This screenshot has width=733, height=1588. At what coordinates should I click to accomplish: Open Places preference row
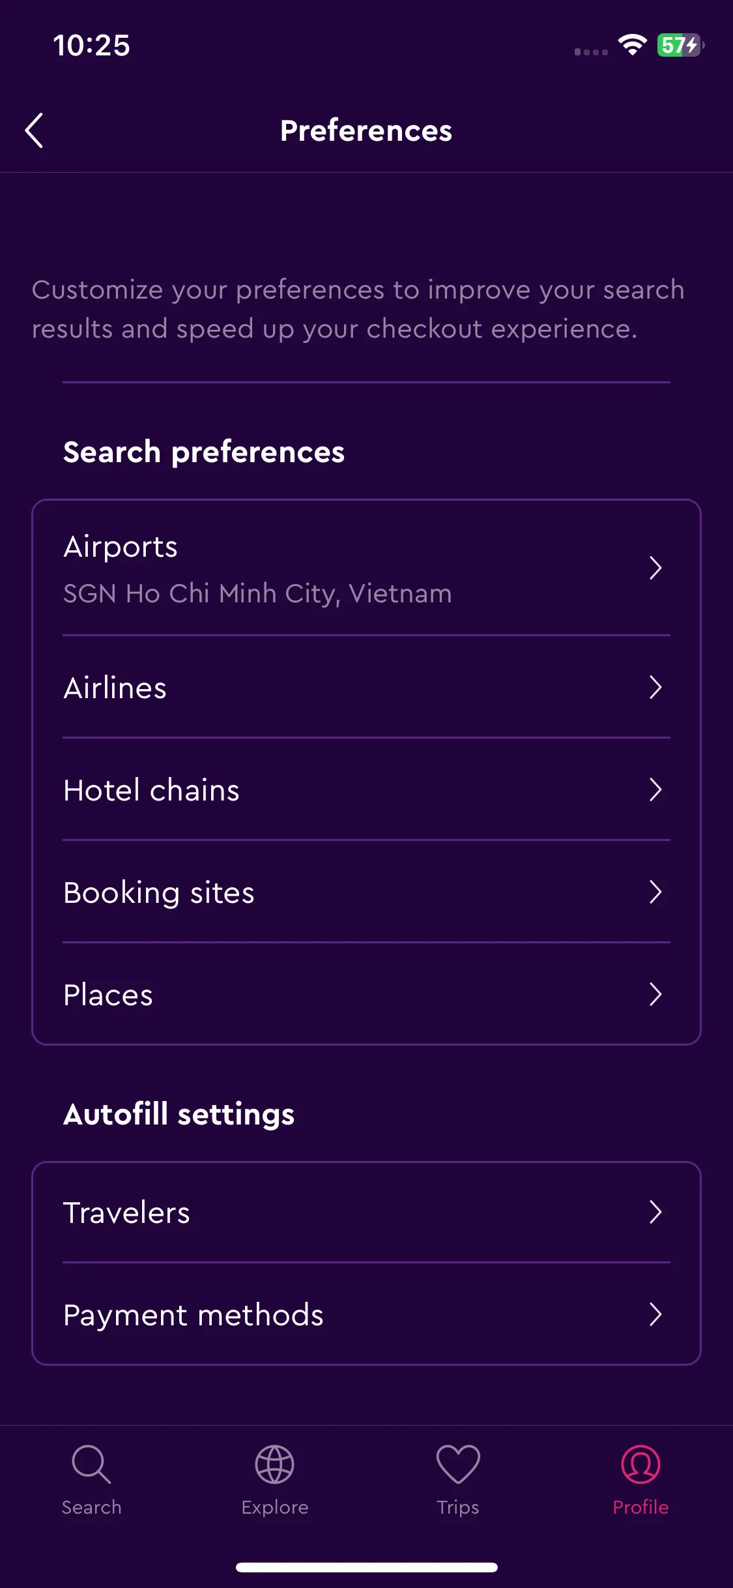[x=366, y=994]
